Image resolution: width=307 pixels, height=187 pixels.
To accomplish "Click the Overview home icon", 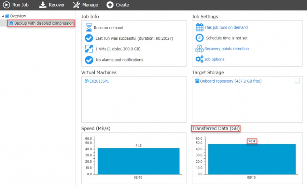I will coord(7,16).
